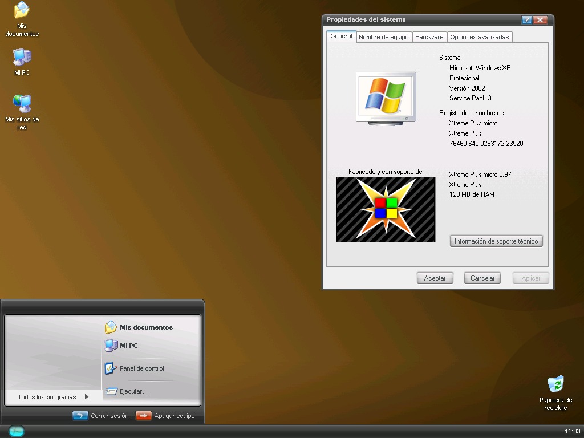
Task: Click the Windows XP monitor logo
Action: point(386,99)
